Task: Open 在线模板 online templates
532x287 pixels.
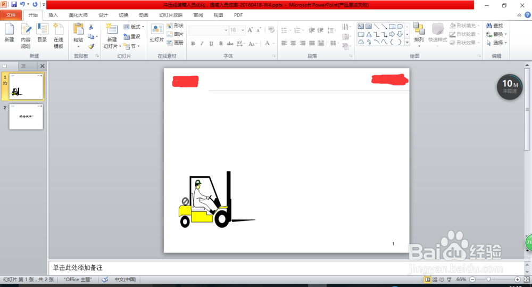Action: point(59,36)
